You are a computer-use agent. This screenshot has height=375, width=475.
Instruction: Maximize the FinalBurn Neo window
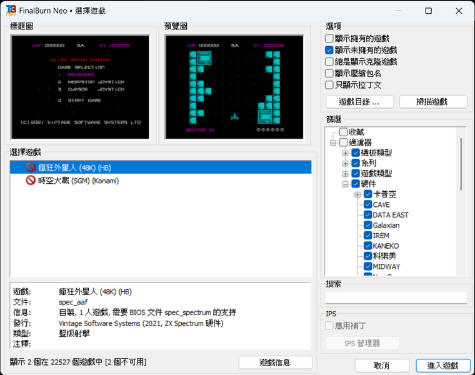pos(428,11)
